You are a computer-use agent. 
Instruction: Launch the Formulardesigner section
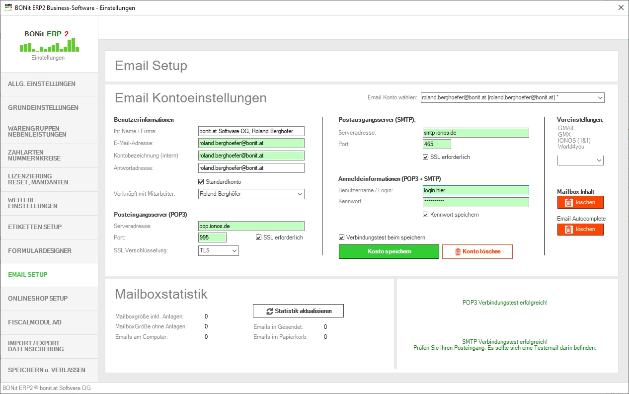[x=49, y=251]
